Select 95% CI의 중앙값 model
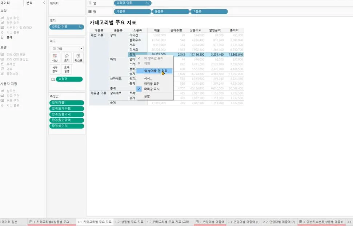Viewport: 353px width, 226px height. point(17,59)
